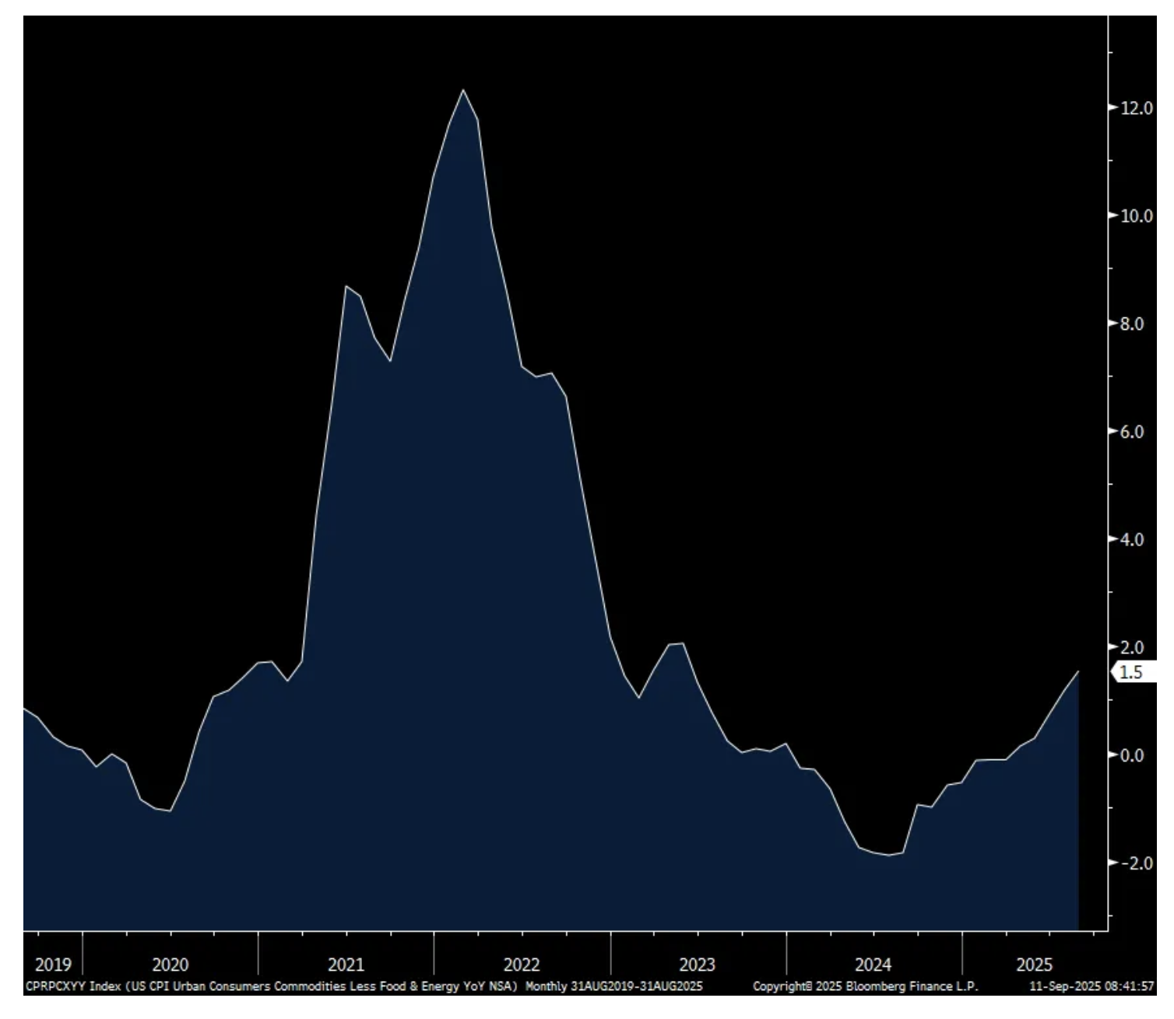
Task: Select the 2025 year on time axis
Action: [1034, 965]
